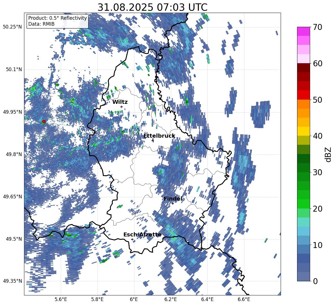Click the 6.6°E longitude label
The width and height of the screenshot is (335, 305).
(x=244, y=300)
